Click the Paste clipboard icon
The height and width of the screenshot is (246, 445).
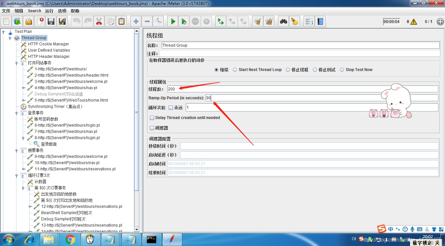pos(122,22)
